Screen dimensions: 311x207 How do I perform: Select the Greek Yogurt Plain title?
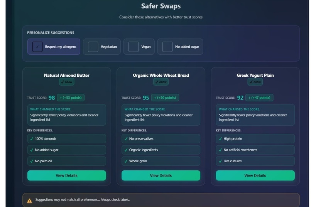coord(255,75)
